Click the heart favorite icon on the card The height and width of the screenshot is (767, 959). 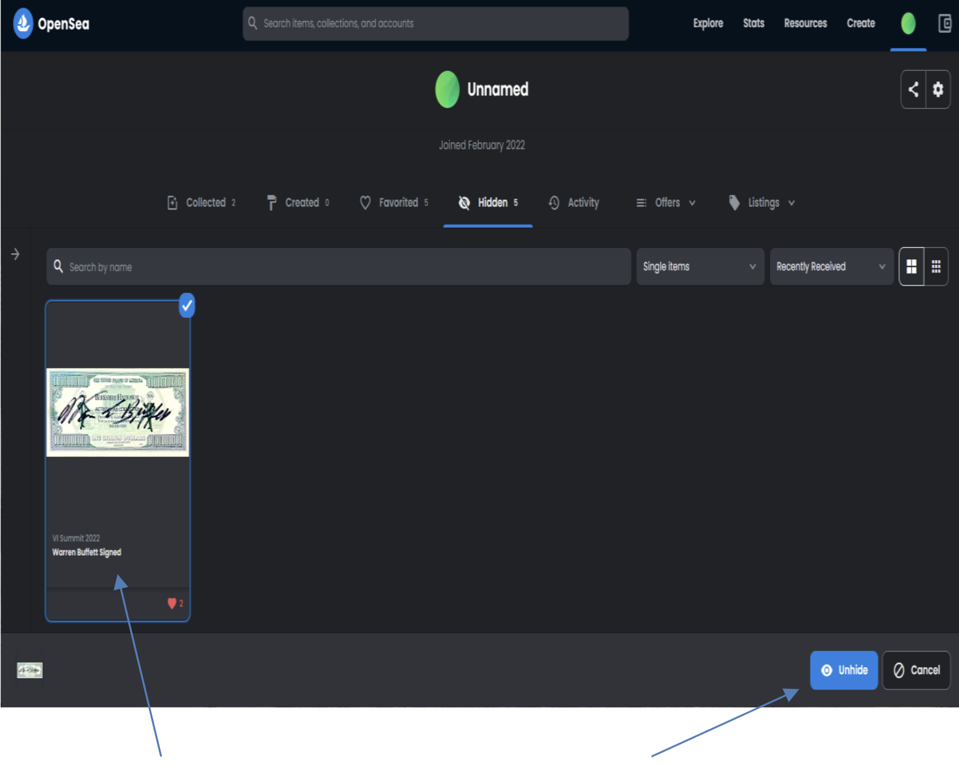(x=172, y=603)
